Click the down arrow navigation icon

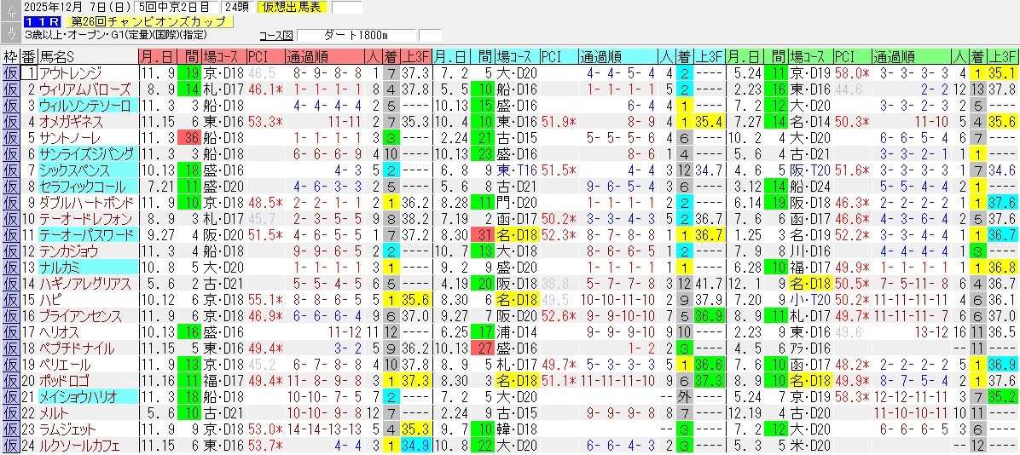pos(9,34)
